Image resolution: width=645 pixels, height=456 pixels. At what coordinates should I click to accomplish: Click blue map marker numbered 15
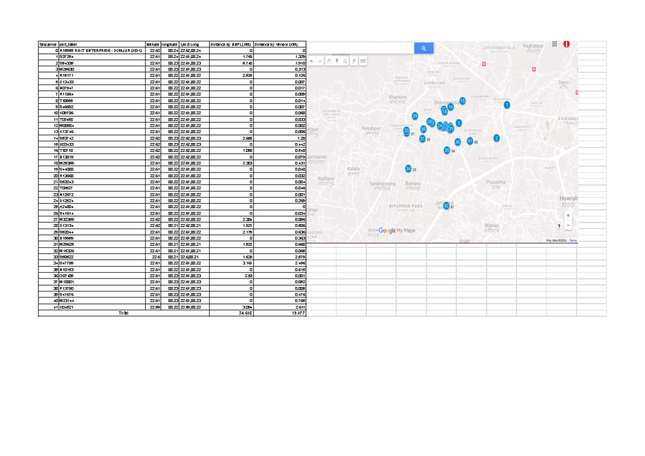[463, 101]
